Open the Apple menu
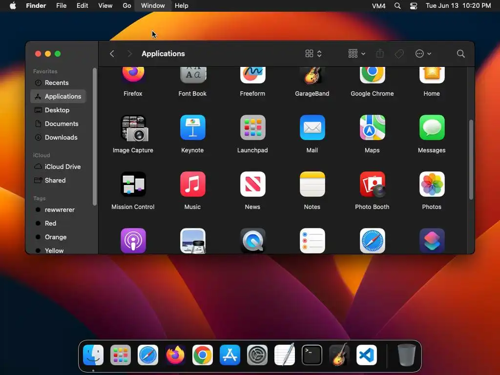 pyautogui.click(x=13, y=6)
